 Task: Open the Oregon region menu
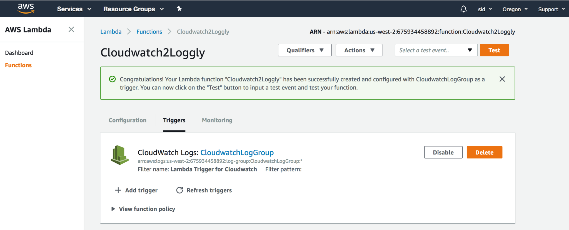(515, 9)
